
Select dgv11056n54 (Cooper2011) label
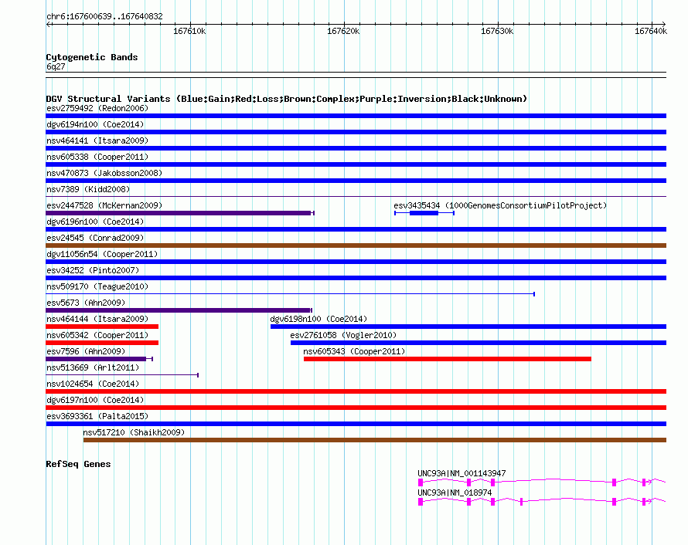click(102, 254)
